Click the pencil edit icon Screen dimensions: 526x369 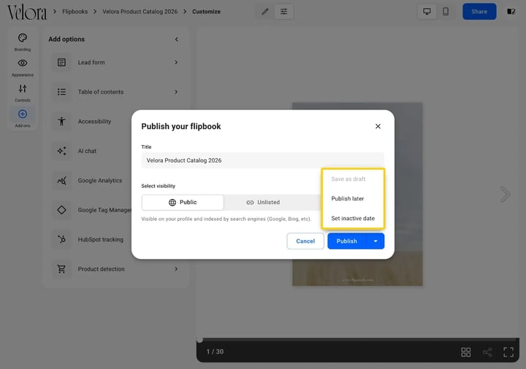265,12
